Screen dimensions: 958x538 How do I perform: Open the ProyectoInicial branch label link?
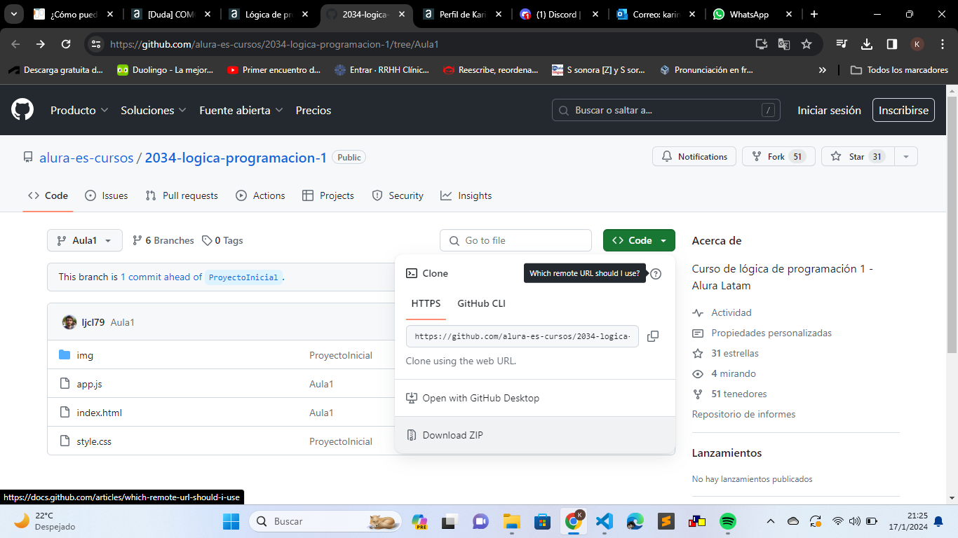point(243,277)
